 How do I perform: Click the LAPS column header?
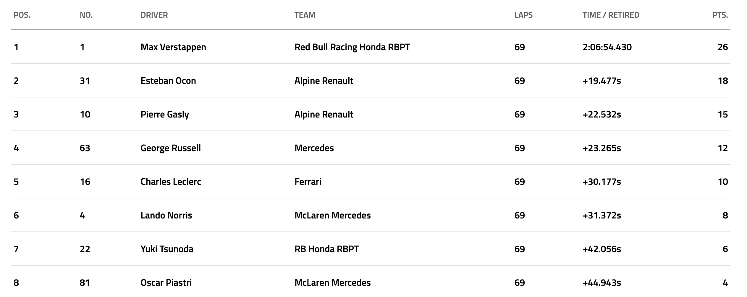[523, 15]
